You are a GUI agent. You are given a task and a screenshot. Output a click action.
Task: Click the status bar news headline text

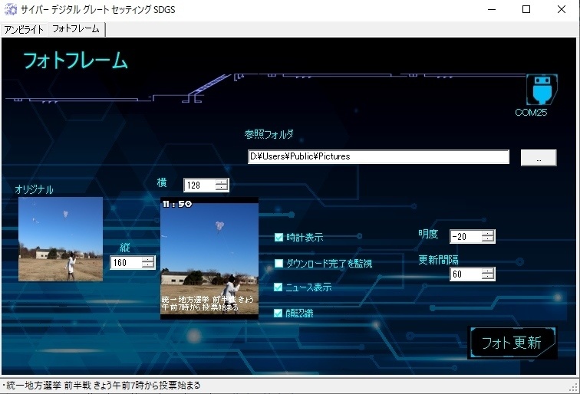(101, 386)
